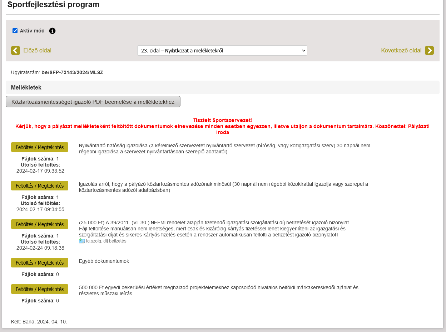Click the timestamp 2024-02-24 09:18:38

pos(40,248)
